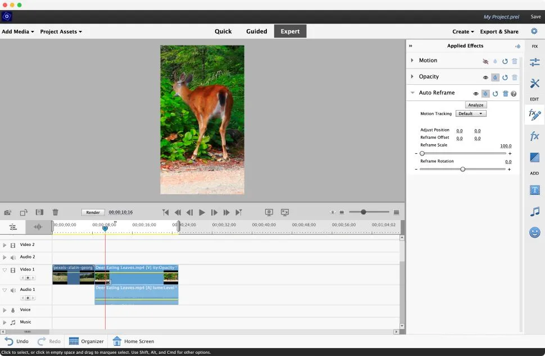The width and height of the screenshot is (545, 356).
Task: Disable Auto Reframe keyframe animation toggle
Action: click(485, 93)
